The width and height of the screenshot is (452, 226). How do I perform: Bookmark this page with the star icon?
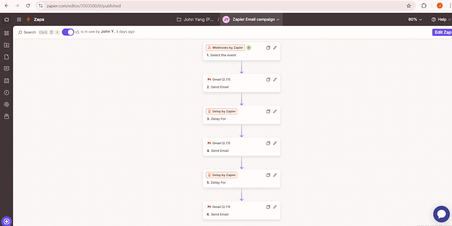(x=408, y=6)
